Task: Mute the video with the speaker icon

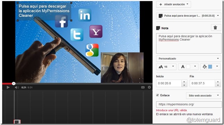Action: coord(17,87)
